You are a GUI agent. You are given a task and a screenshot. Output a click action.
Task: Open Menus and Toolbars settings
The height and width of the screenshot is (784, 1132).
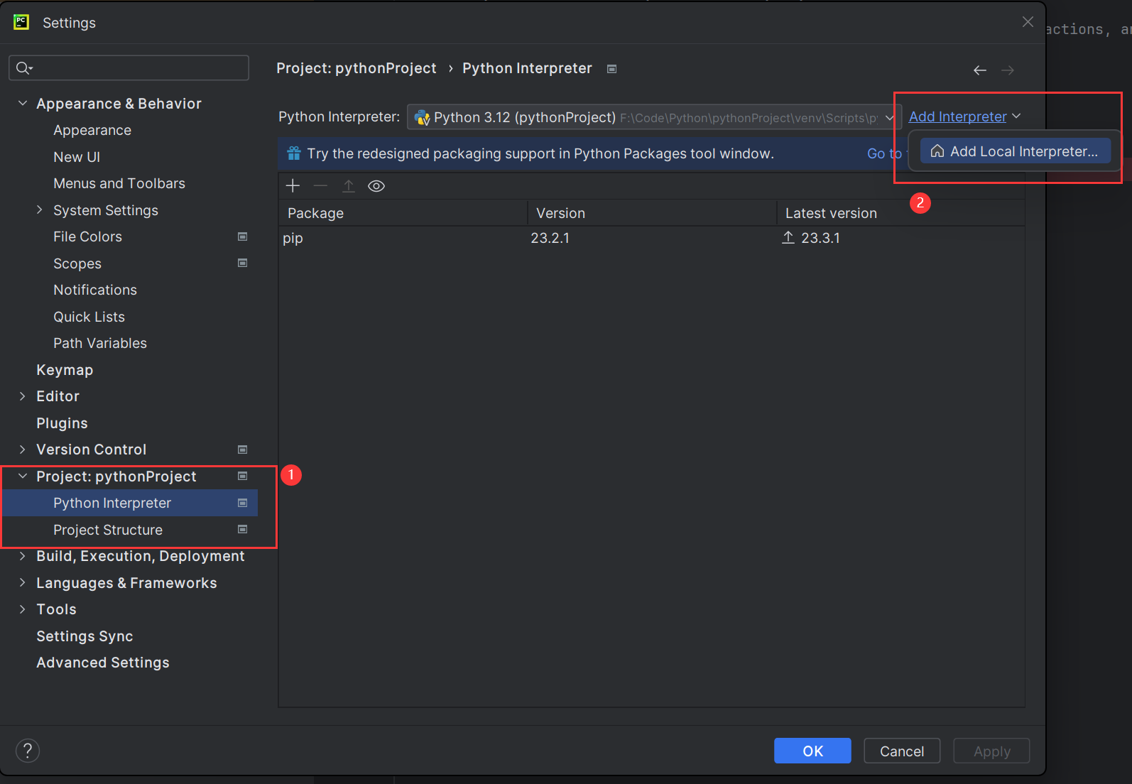[119, 183]
